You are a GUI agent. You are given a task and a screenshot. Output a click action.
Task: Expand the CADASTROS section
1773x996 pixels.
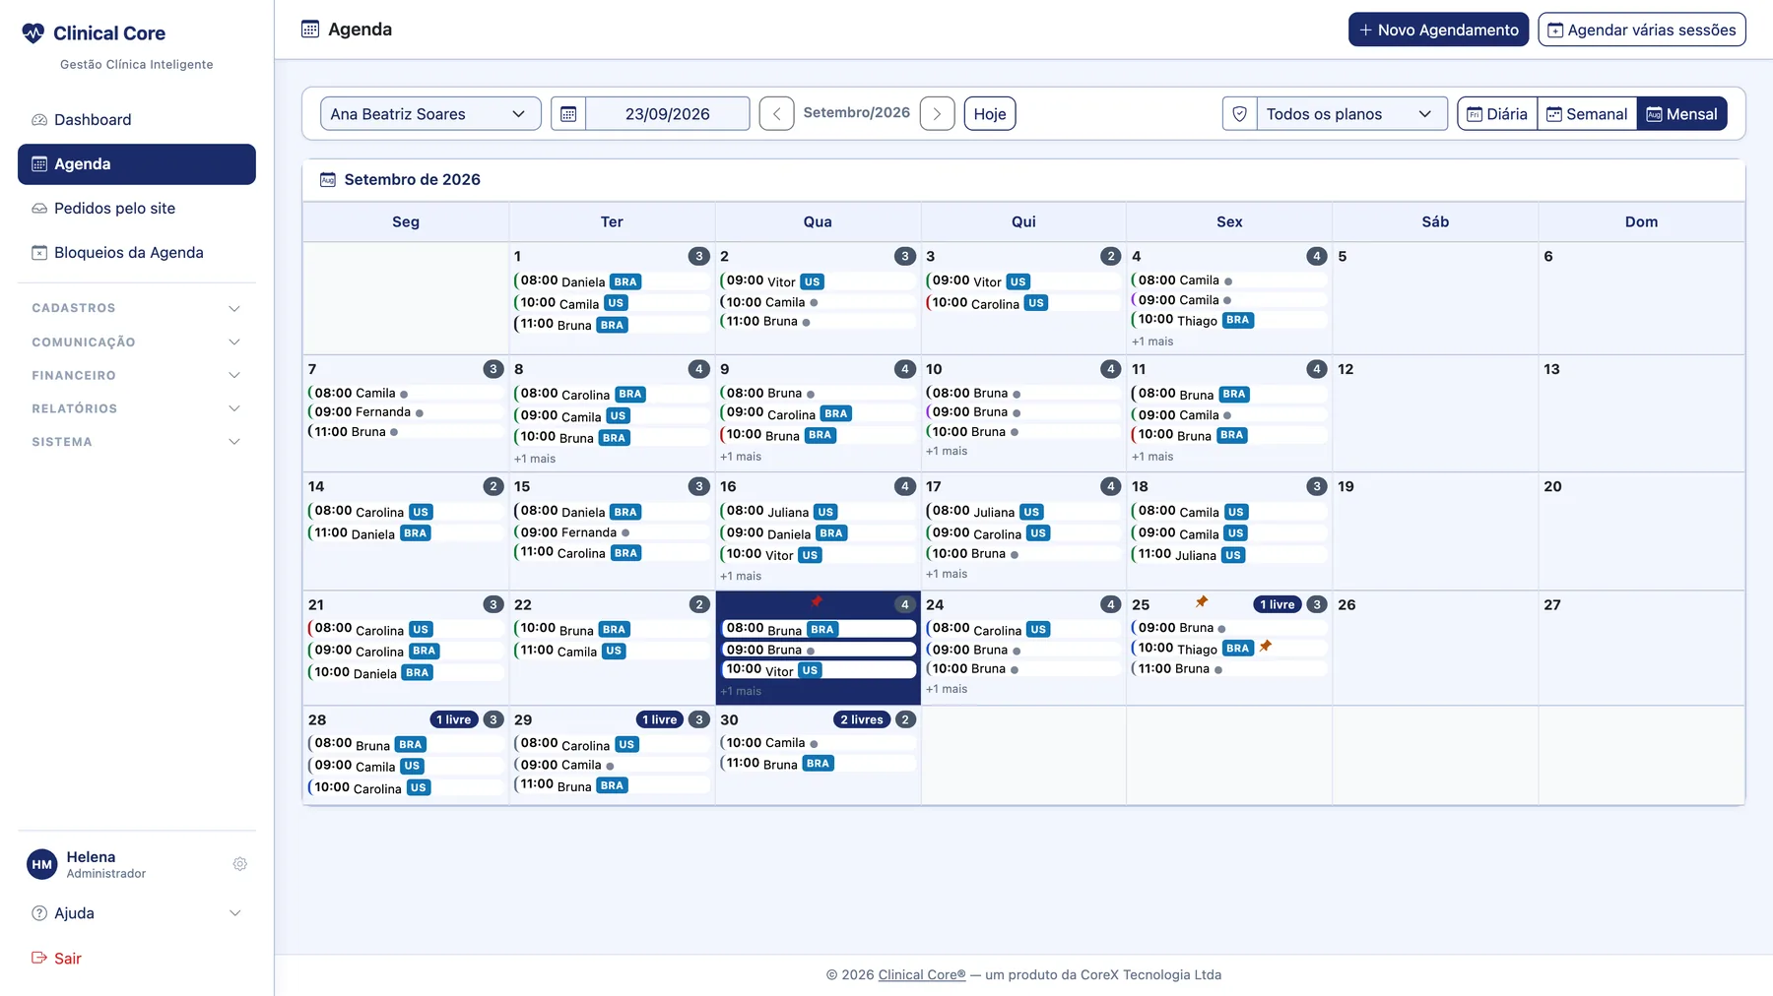(136, 308)
